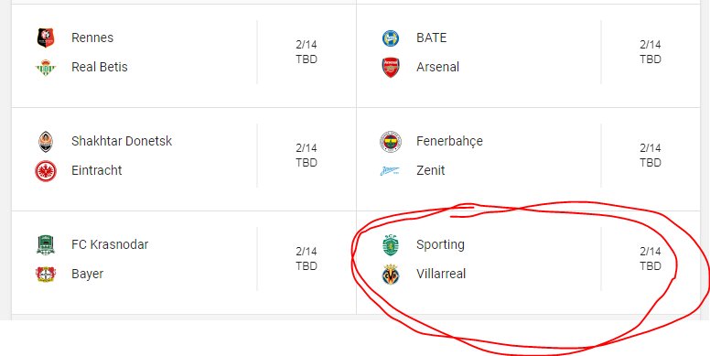
Task: Click the Sporting club crest
Action: 391,244
